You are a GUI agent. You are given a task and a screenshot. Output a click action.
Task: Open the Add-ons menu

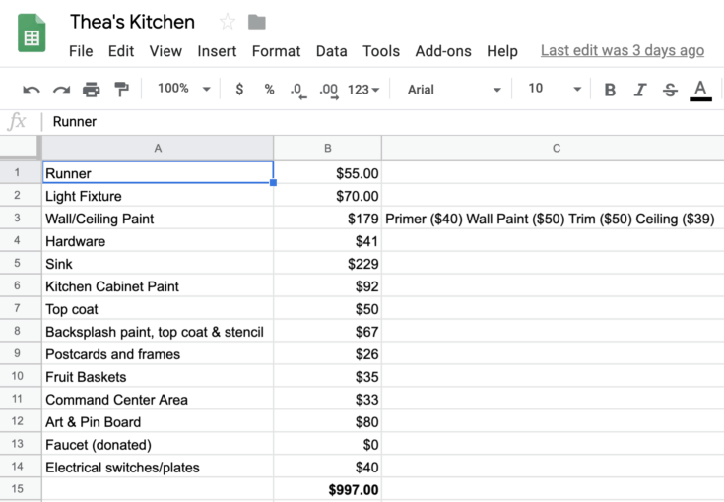[x=443, y=51]
